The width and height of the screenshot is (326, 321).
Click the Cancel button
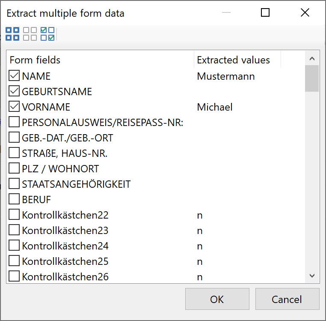[287, 299]
